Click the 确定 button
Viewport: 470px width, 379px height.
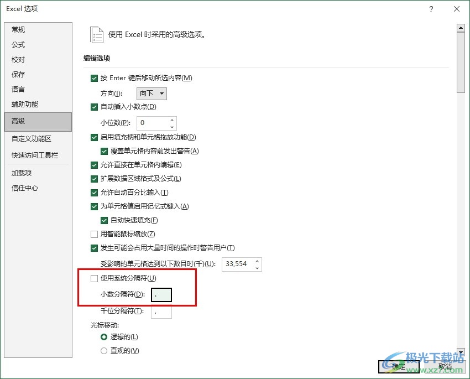[x=399, y=366]
